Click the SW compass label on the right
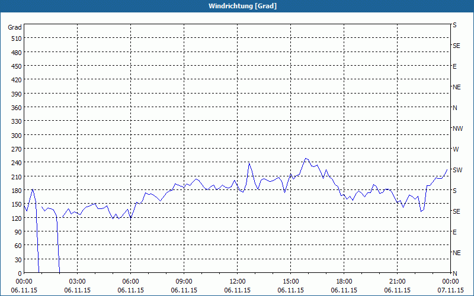This screenshot has height=296, width=474. click(x=457, y=170)
